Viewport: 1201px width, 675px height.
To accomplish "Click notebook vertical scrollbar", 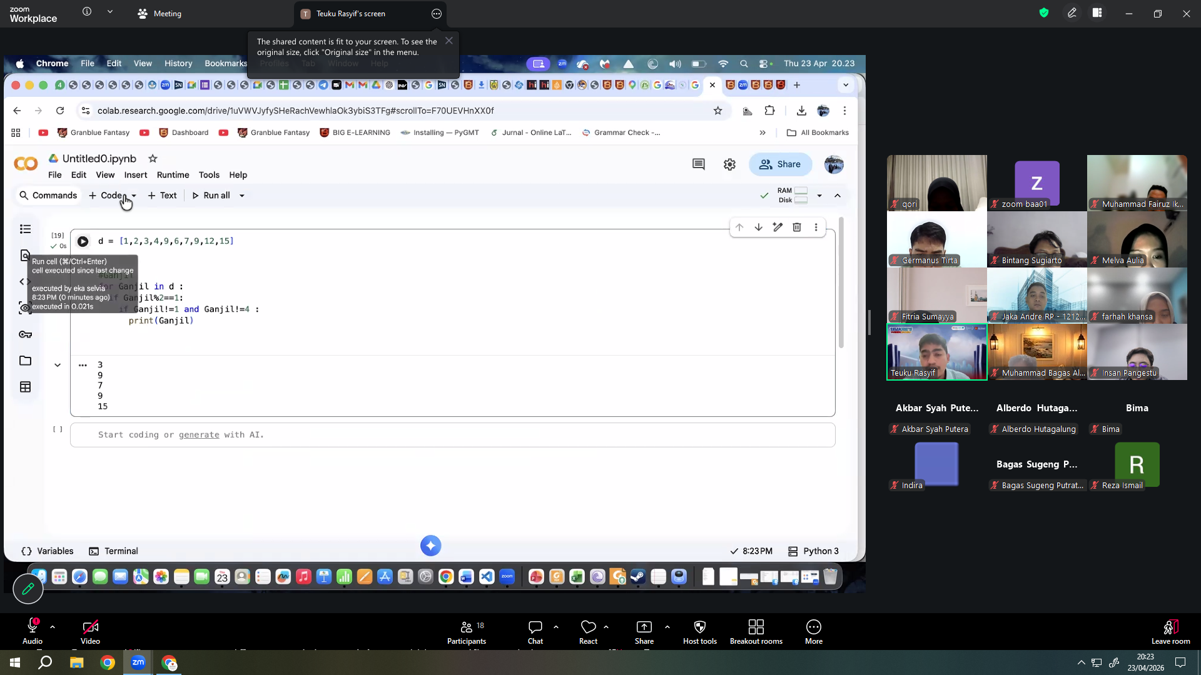I will (841, 282).
